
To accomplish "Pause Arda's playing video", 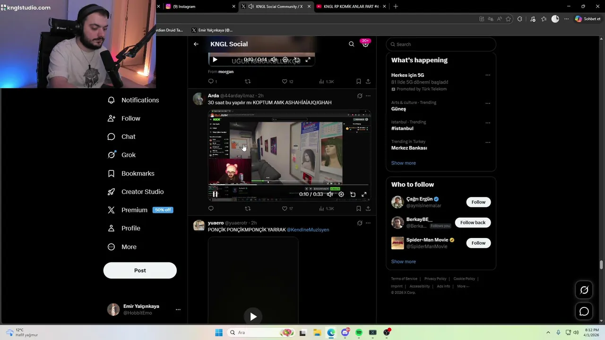I will pos(215,194).
